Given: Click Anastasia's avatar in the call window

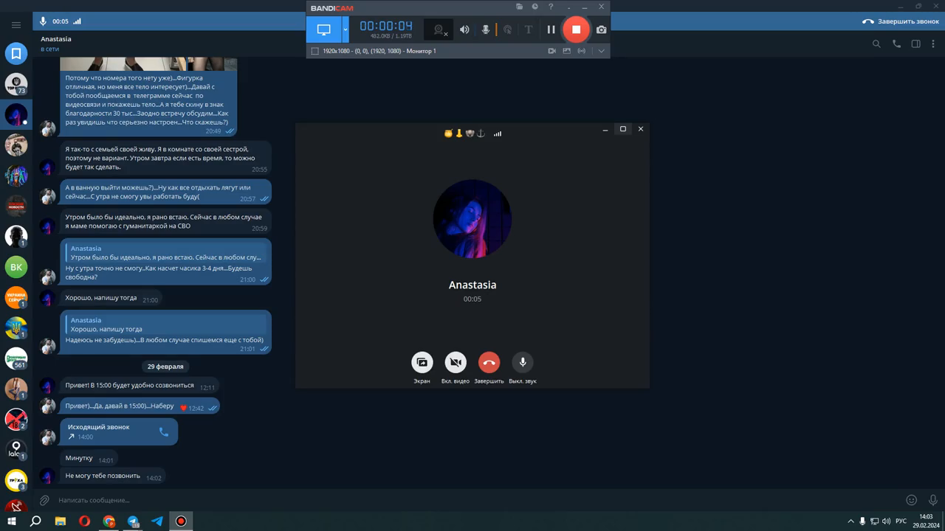Looking at the screenshot, I should (x=472, y=219).
